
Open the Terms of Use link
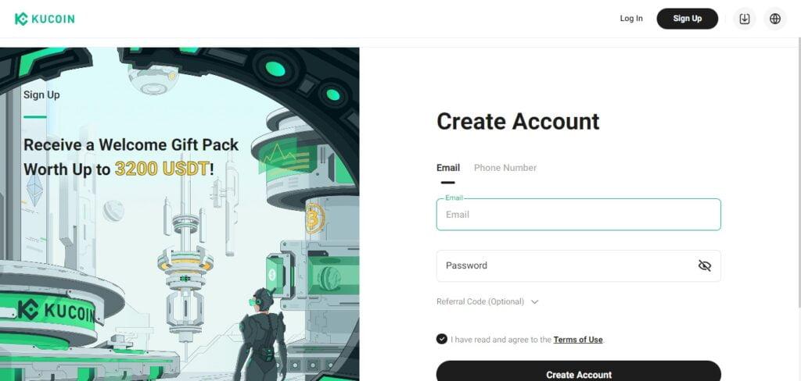pyautogui.click(x=578, y=339)
